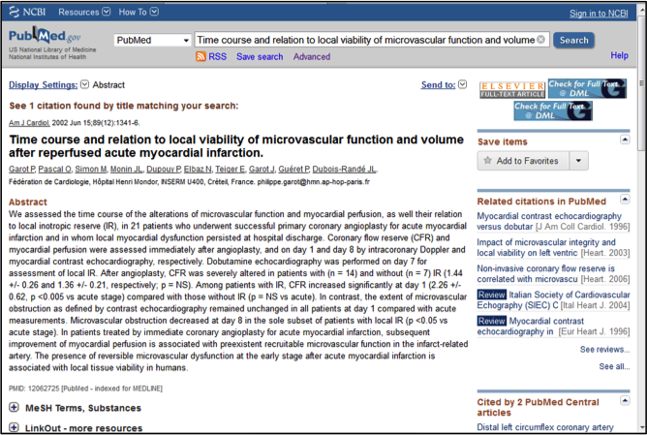Click Sign in to NCBI link
The image size is (647, 435).
pos(599,14)
